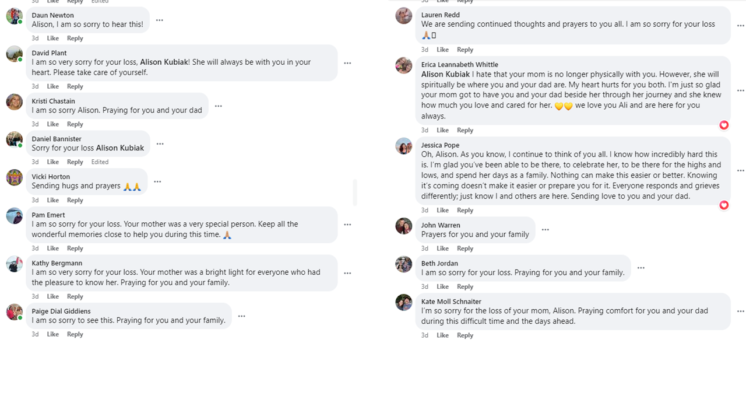Open three-dot menu beside David Plant's comment
This screenshot has height=420, width=746.
347,63
